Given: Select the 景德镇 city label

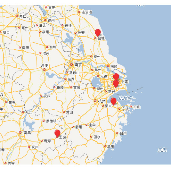Looking at the screenshot, I should (51, 121).
